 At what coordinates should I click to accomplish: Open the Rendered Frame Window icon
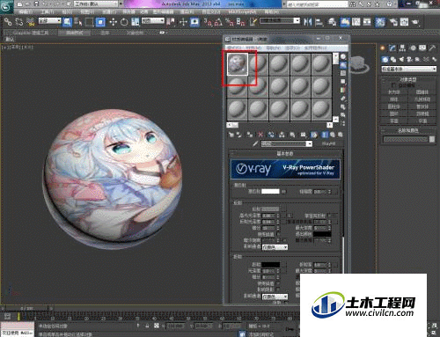[x=404, y=22]
